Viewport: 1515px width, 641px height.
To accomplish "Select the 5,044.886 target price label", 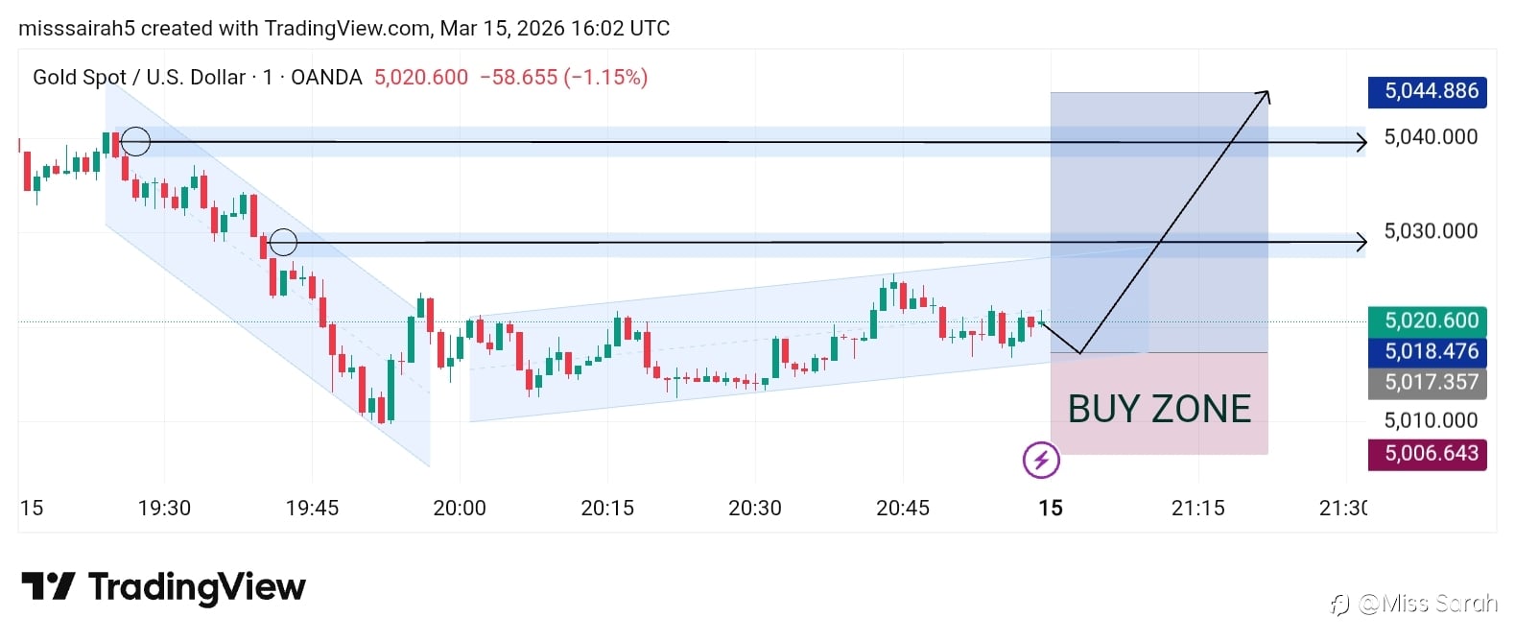I will pyautogui.click(x=1427, y=92).
